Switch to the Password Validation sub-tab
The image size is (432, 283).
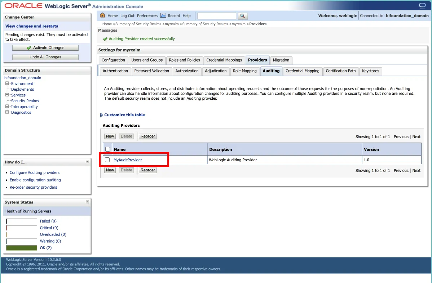tap(151, 71)
